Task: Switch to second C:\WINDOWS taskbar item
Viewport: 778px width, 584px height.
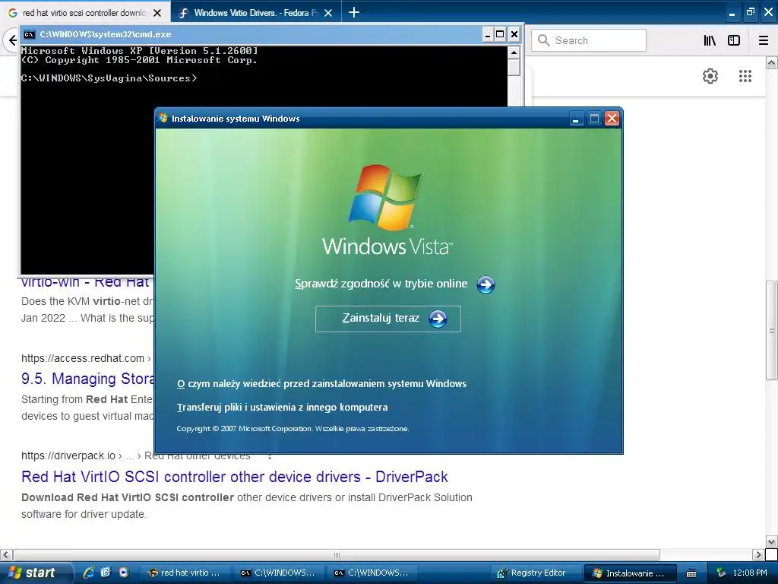Action: (372, 573)
